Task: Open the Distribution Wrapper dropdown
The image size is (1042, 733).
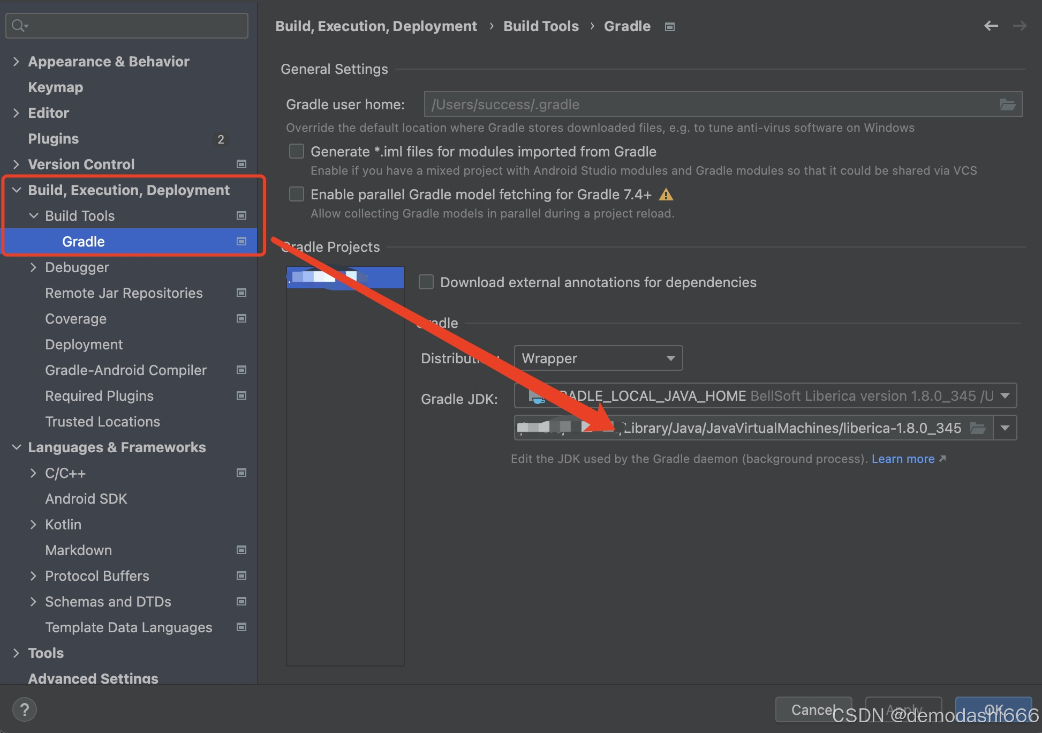Action: coord(598,358)
